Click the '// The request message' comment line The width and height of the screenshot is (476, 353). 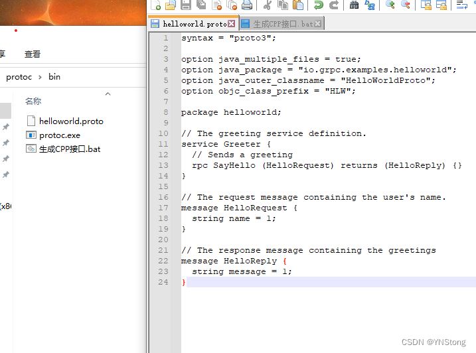coord(313,197)
